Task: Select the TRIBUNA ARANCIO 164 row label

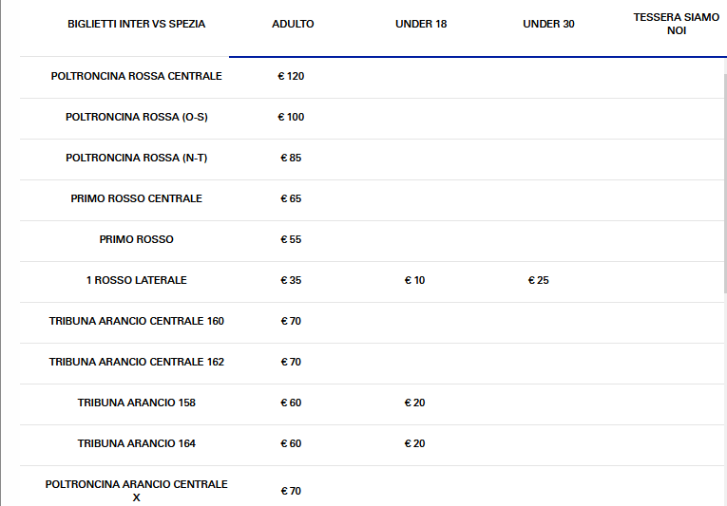Action: (136, 443)
